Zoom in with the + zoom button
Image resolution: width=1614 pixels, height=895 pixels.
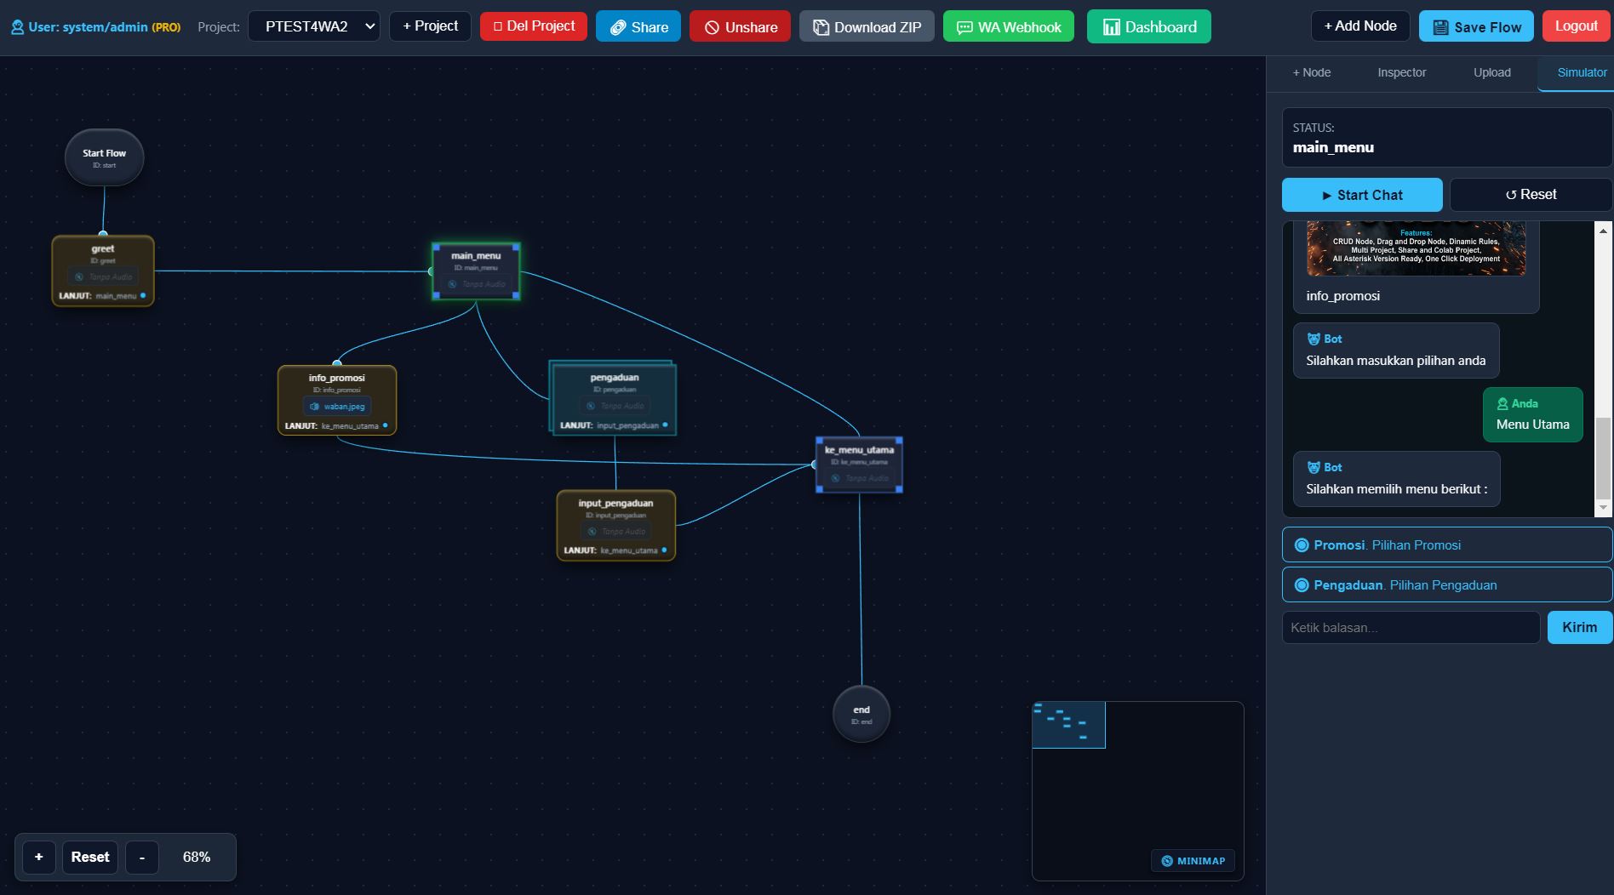[39, 857]
